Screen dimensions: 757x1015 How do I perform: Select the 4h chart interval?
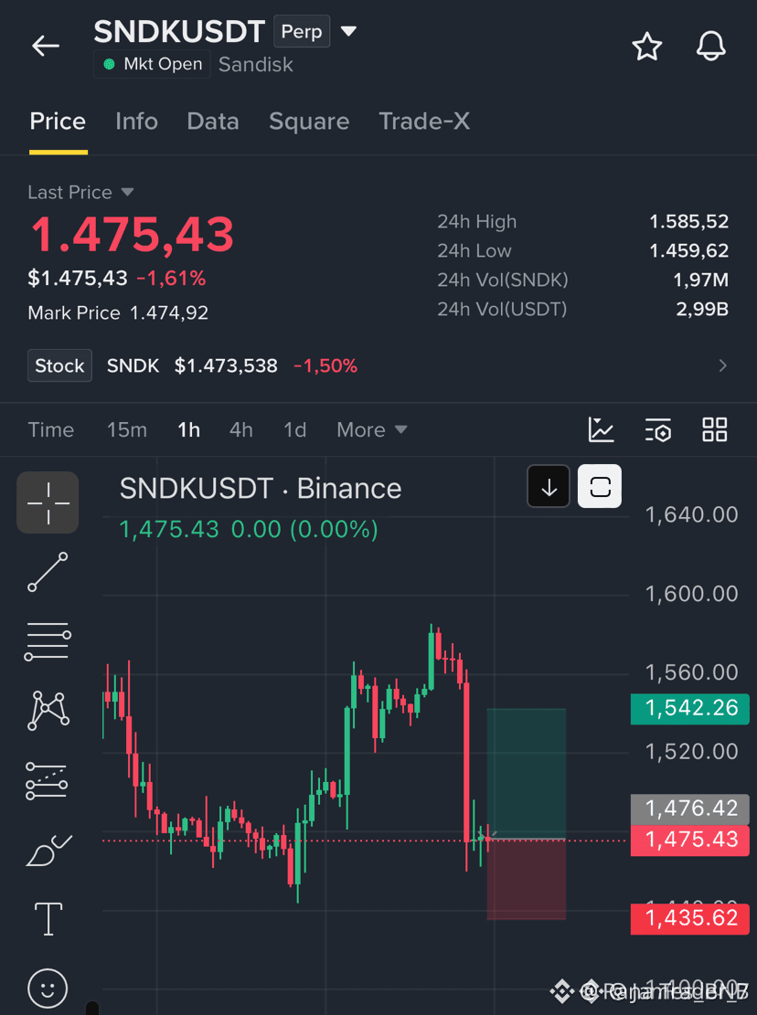coord(240,429)
